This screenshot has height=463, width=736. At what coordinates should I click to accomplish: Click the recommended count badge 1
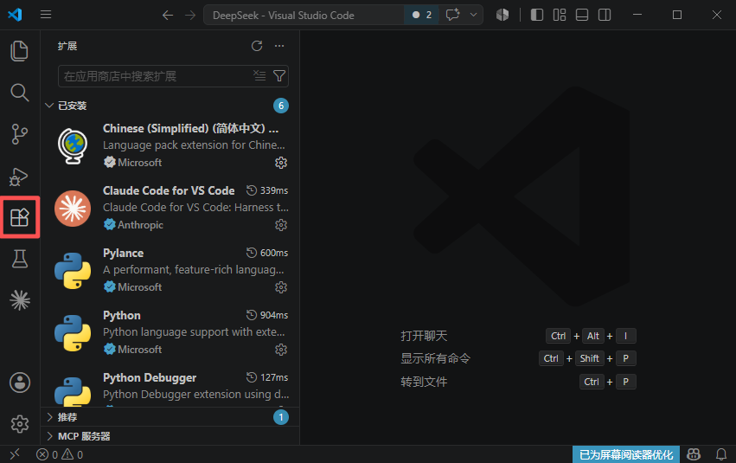pyautogui.click(x=281, y=417)
